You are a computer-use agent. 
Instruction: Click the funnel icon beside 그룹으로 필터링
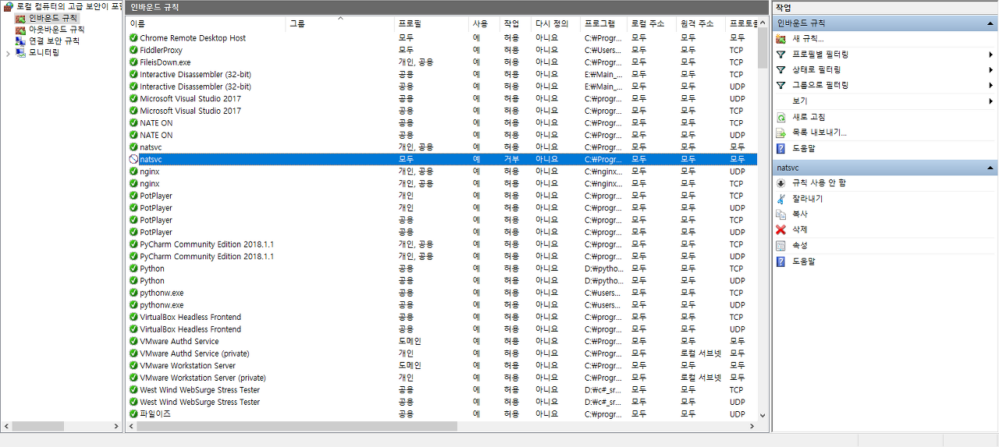tap(780, 85)
